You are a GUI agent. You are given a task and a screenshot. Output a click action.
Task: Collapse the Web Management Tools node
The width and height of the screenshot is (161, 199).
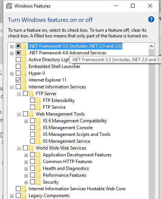(19, 114)
